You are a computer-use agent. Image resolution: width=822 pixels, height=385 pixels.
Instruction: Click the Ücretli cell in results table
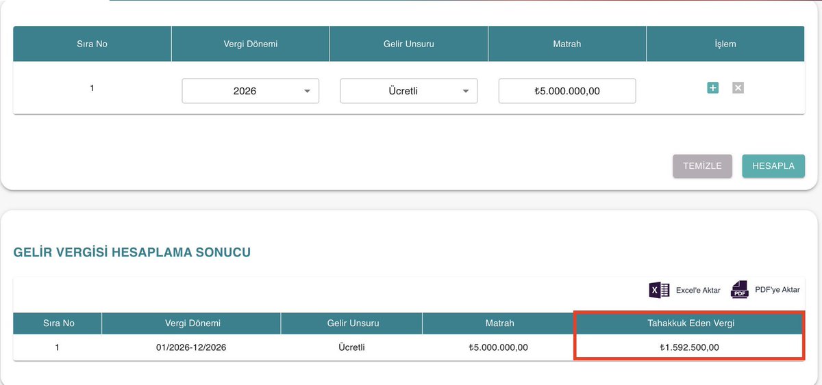351,347
